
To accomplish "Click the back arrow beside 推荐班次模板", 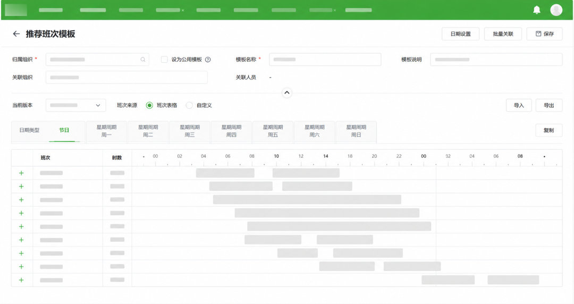I will point(16,33).
